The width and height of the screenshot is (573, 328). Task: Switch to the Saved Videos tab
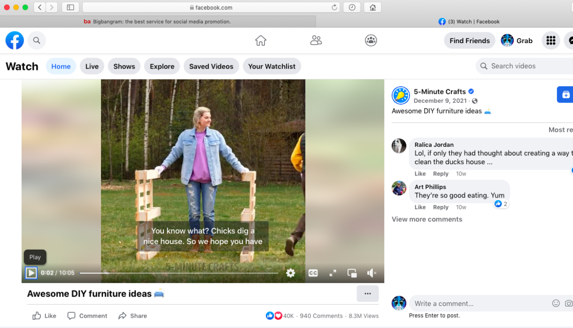211,66
